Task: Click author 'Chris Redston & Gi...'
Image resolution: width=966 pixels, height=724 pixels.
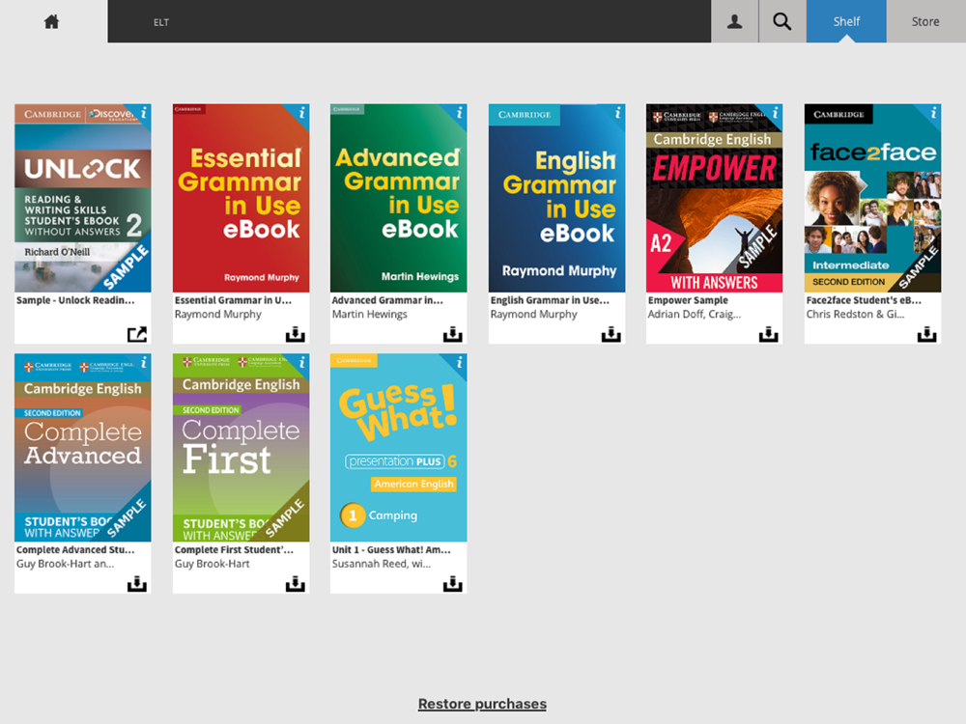Action: point(855,315)
